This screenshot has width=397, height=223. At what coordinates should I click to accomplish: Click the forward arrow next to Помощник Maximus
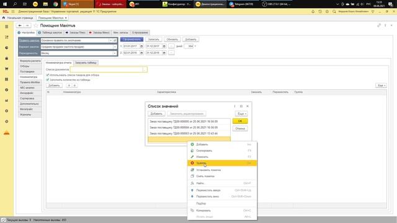coord(27,25)
